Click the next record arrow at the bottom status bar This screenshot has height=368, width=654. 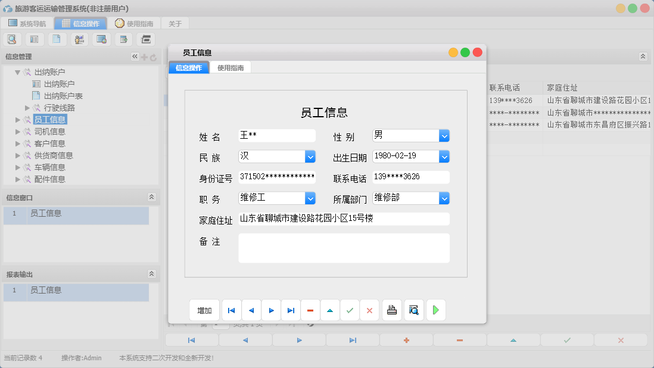pyautogui.click(x=298, y=339)
